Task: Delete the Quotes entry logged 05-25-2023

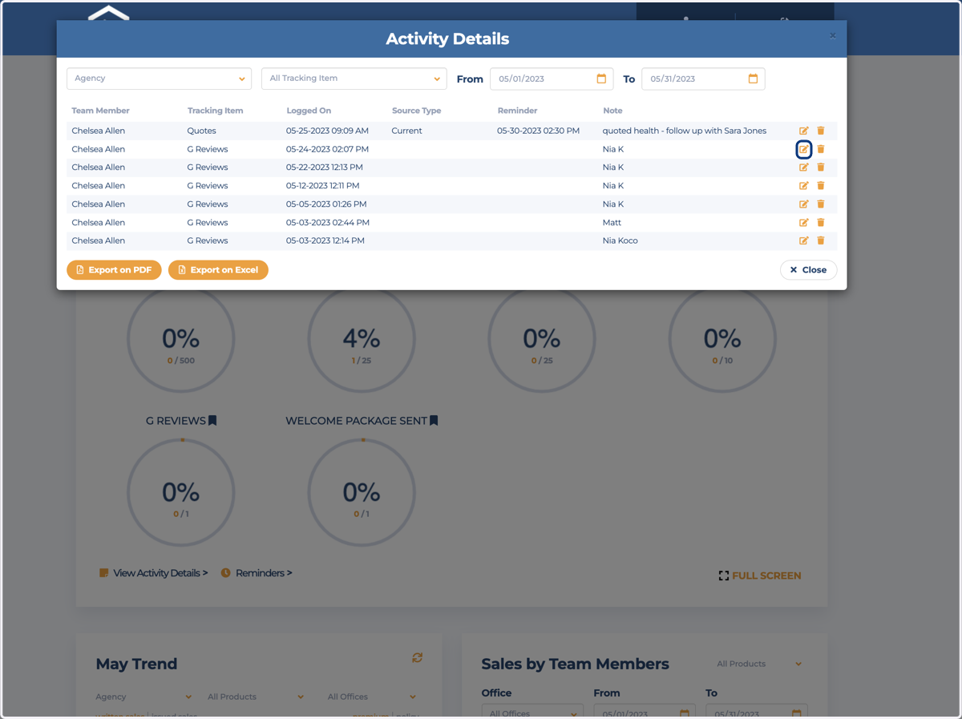Action: pos(821,131)
